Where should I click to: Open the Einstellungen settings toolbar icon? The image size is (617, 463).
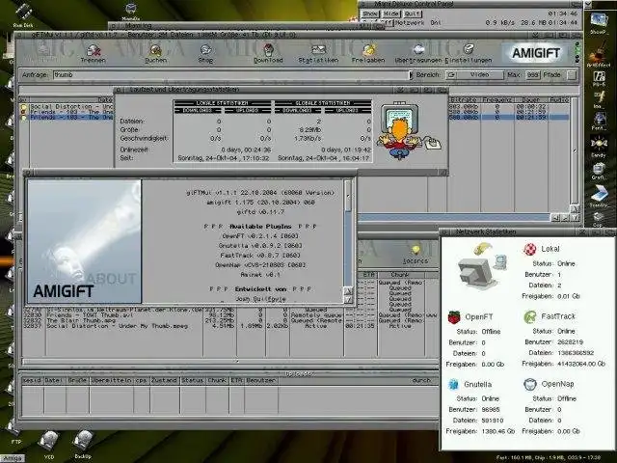(x=469, y=54)
